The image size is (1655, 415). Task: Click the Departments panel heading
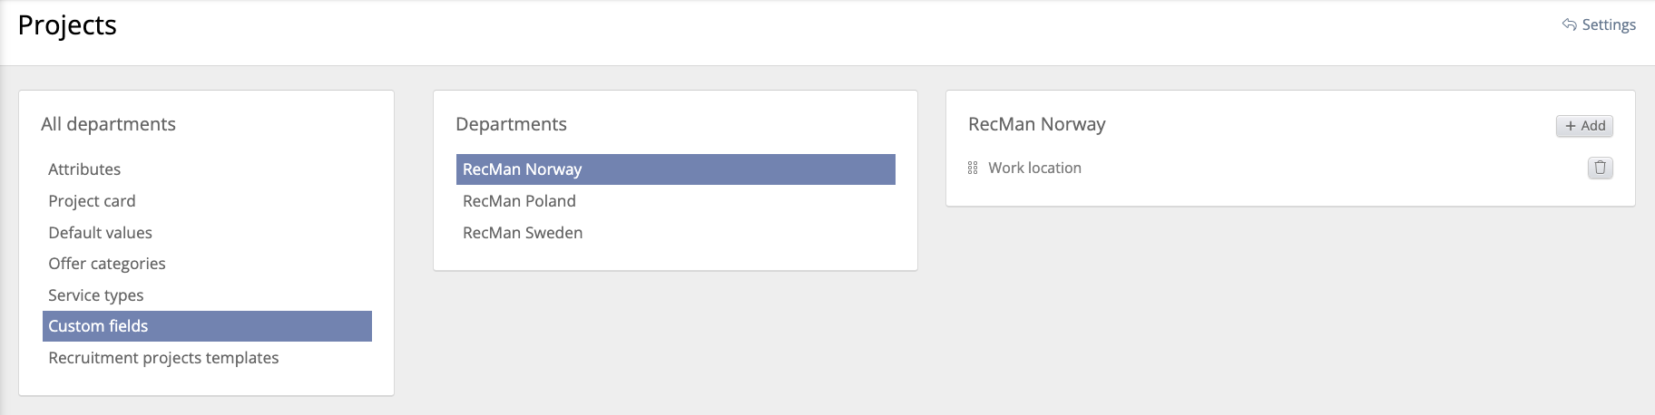coord(511,124)
